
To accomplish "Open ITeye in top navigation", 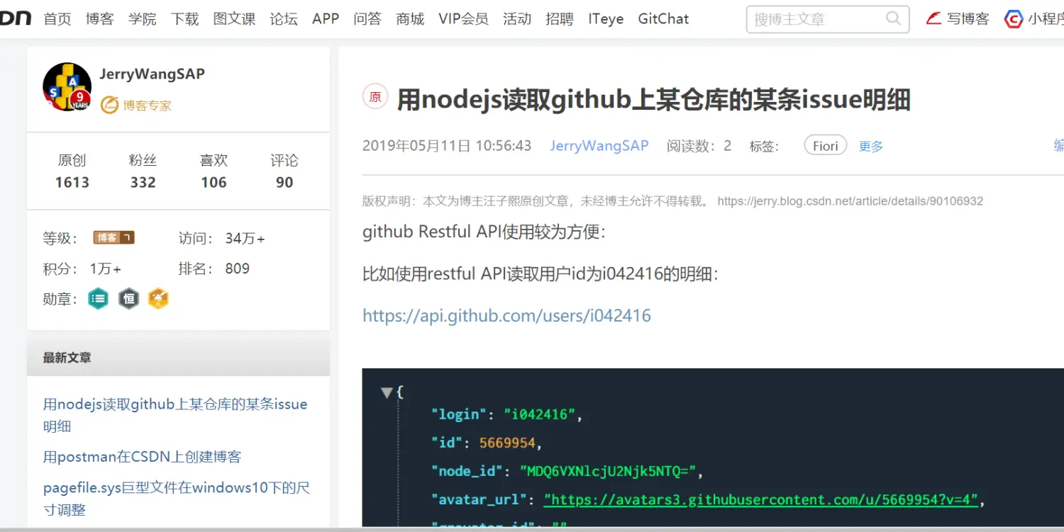I will click(x=606, y=19).
